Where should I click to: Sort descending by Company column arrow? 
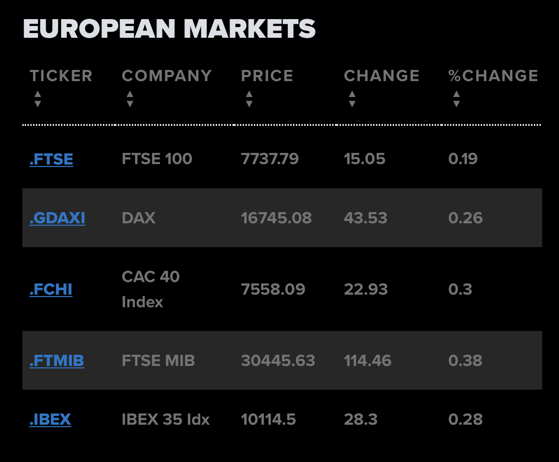(130, 103)
